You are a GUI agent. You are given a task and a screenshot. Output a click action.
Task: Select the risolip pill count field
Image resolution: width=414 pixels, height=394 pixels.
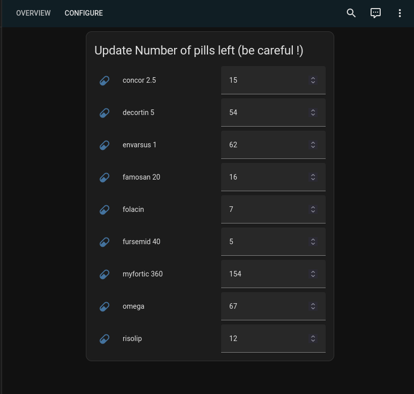click(263, 339)
